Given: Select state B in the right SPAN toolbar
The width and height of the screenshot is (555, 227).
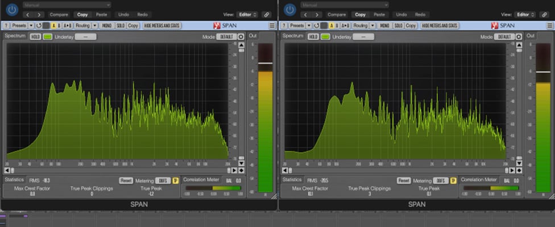Looking at the screenshot, I should click(x=337, y=26).
